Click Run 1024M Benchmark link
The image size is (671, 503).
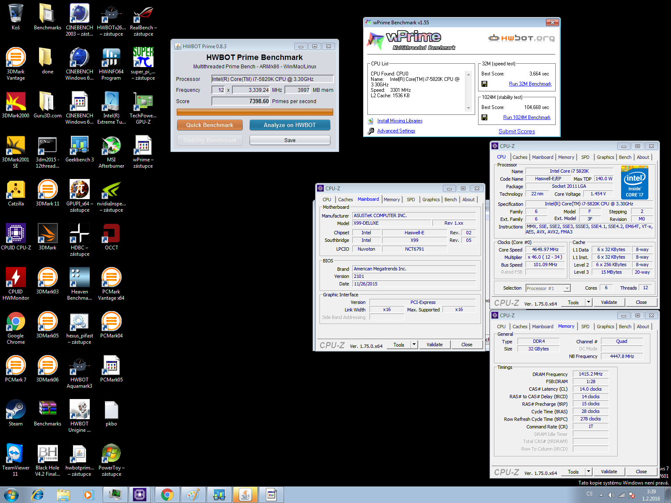click(x=527, y=117)
